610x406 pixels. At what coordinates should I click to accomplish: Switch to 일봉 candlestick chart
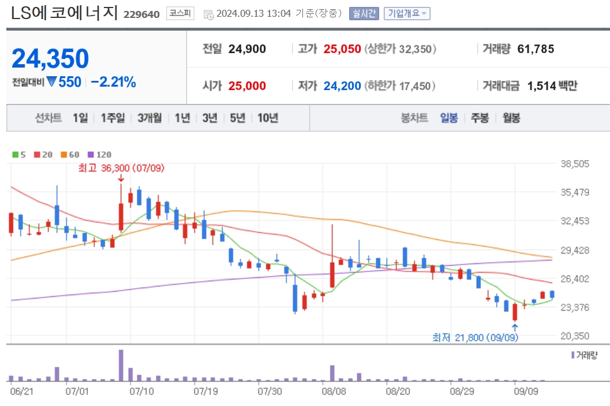pyautogui.click(x=449, y=118)
